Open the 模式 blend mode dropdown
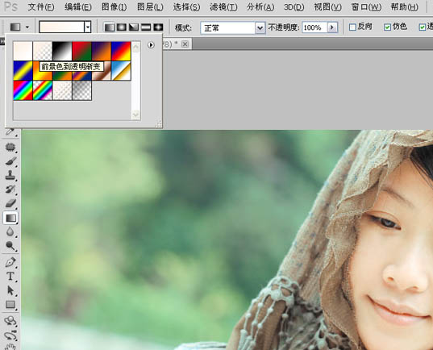Viewport: 433px width, 350px height. [233, 28]
